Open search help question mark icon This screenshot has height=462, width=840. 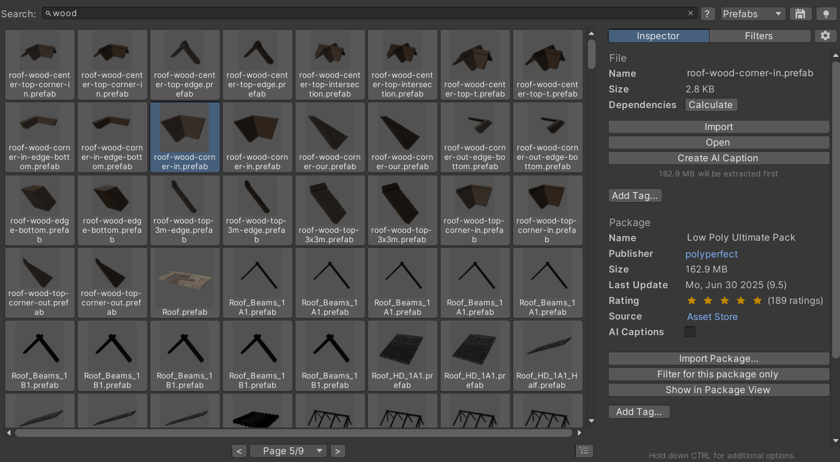pyautogui.click(x=707, y=14)
